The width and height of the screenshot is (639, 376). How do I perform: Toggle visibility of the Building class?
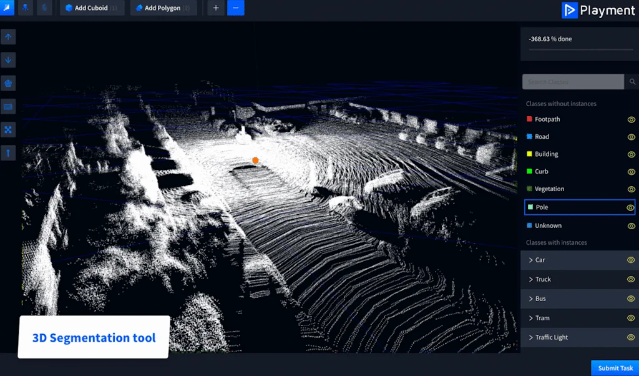631,154
